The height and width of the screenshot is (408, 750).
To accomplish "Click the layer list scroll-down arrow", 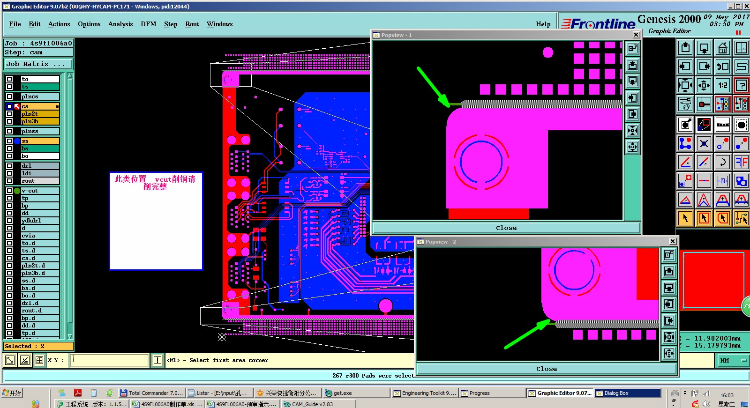I will pyautogui.click(x=70, y=336).
